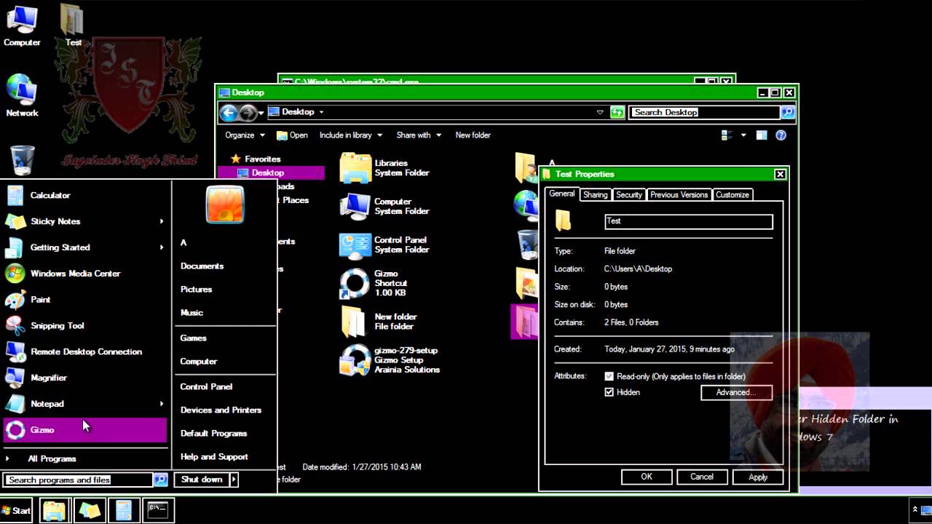Click the Explorer taskbar icon

click(54, 510)
